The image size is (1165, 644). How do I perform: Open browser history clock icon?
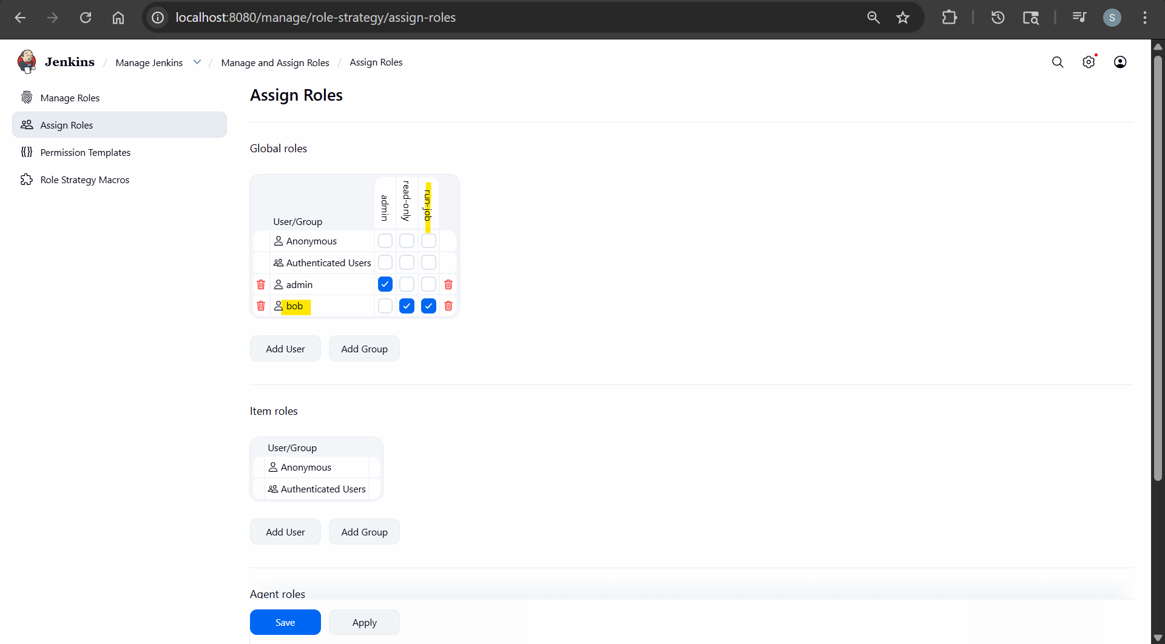tap(998, 18)
